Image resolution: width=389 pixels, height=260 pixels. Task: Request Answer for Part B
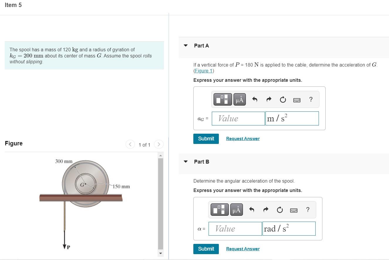point(243,249)
